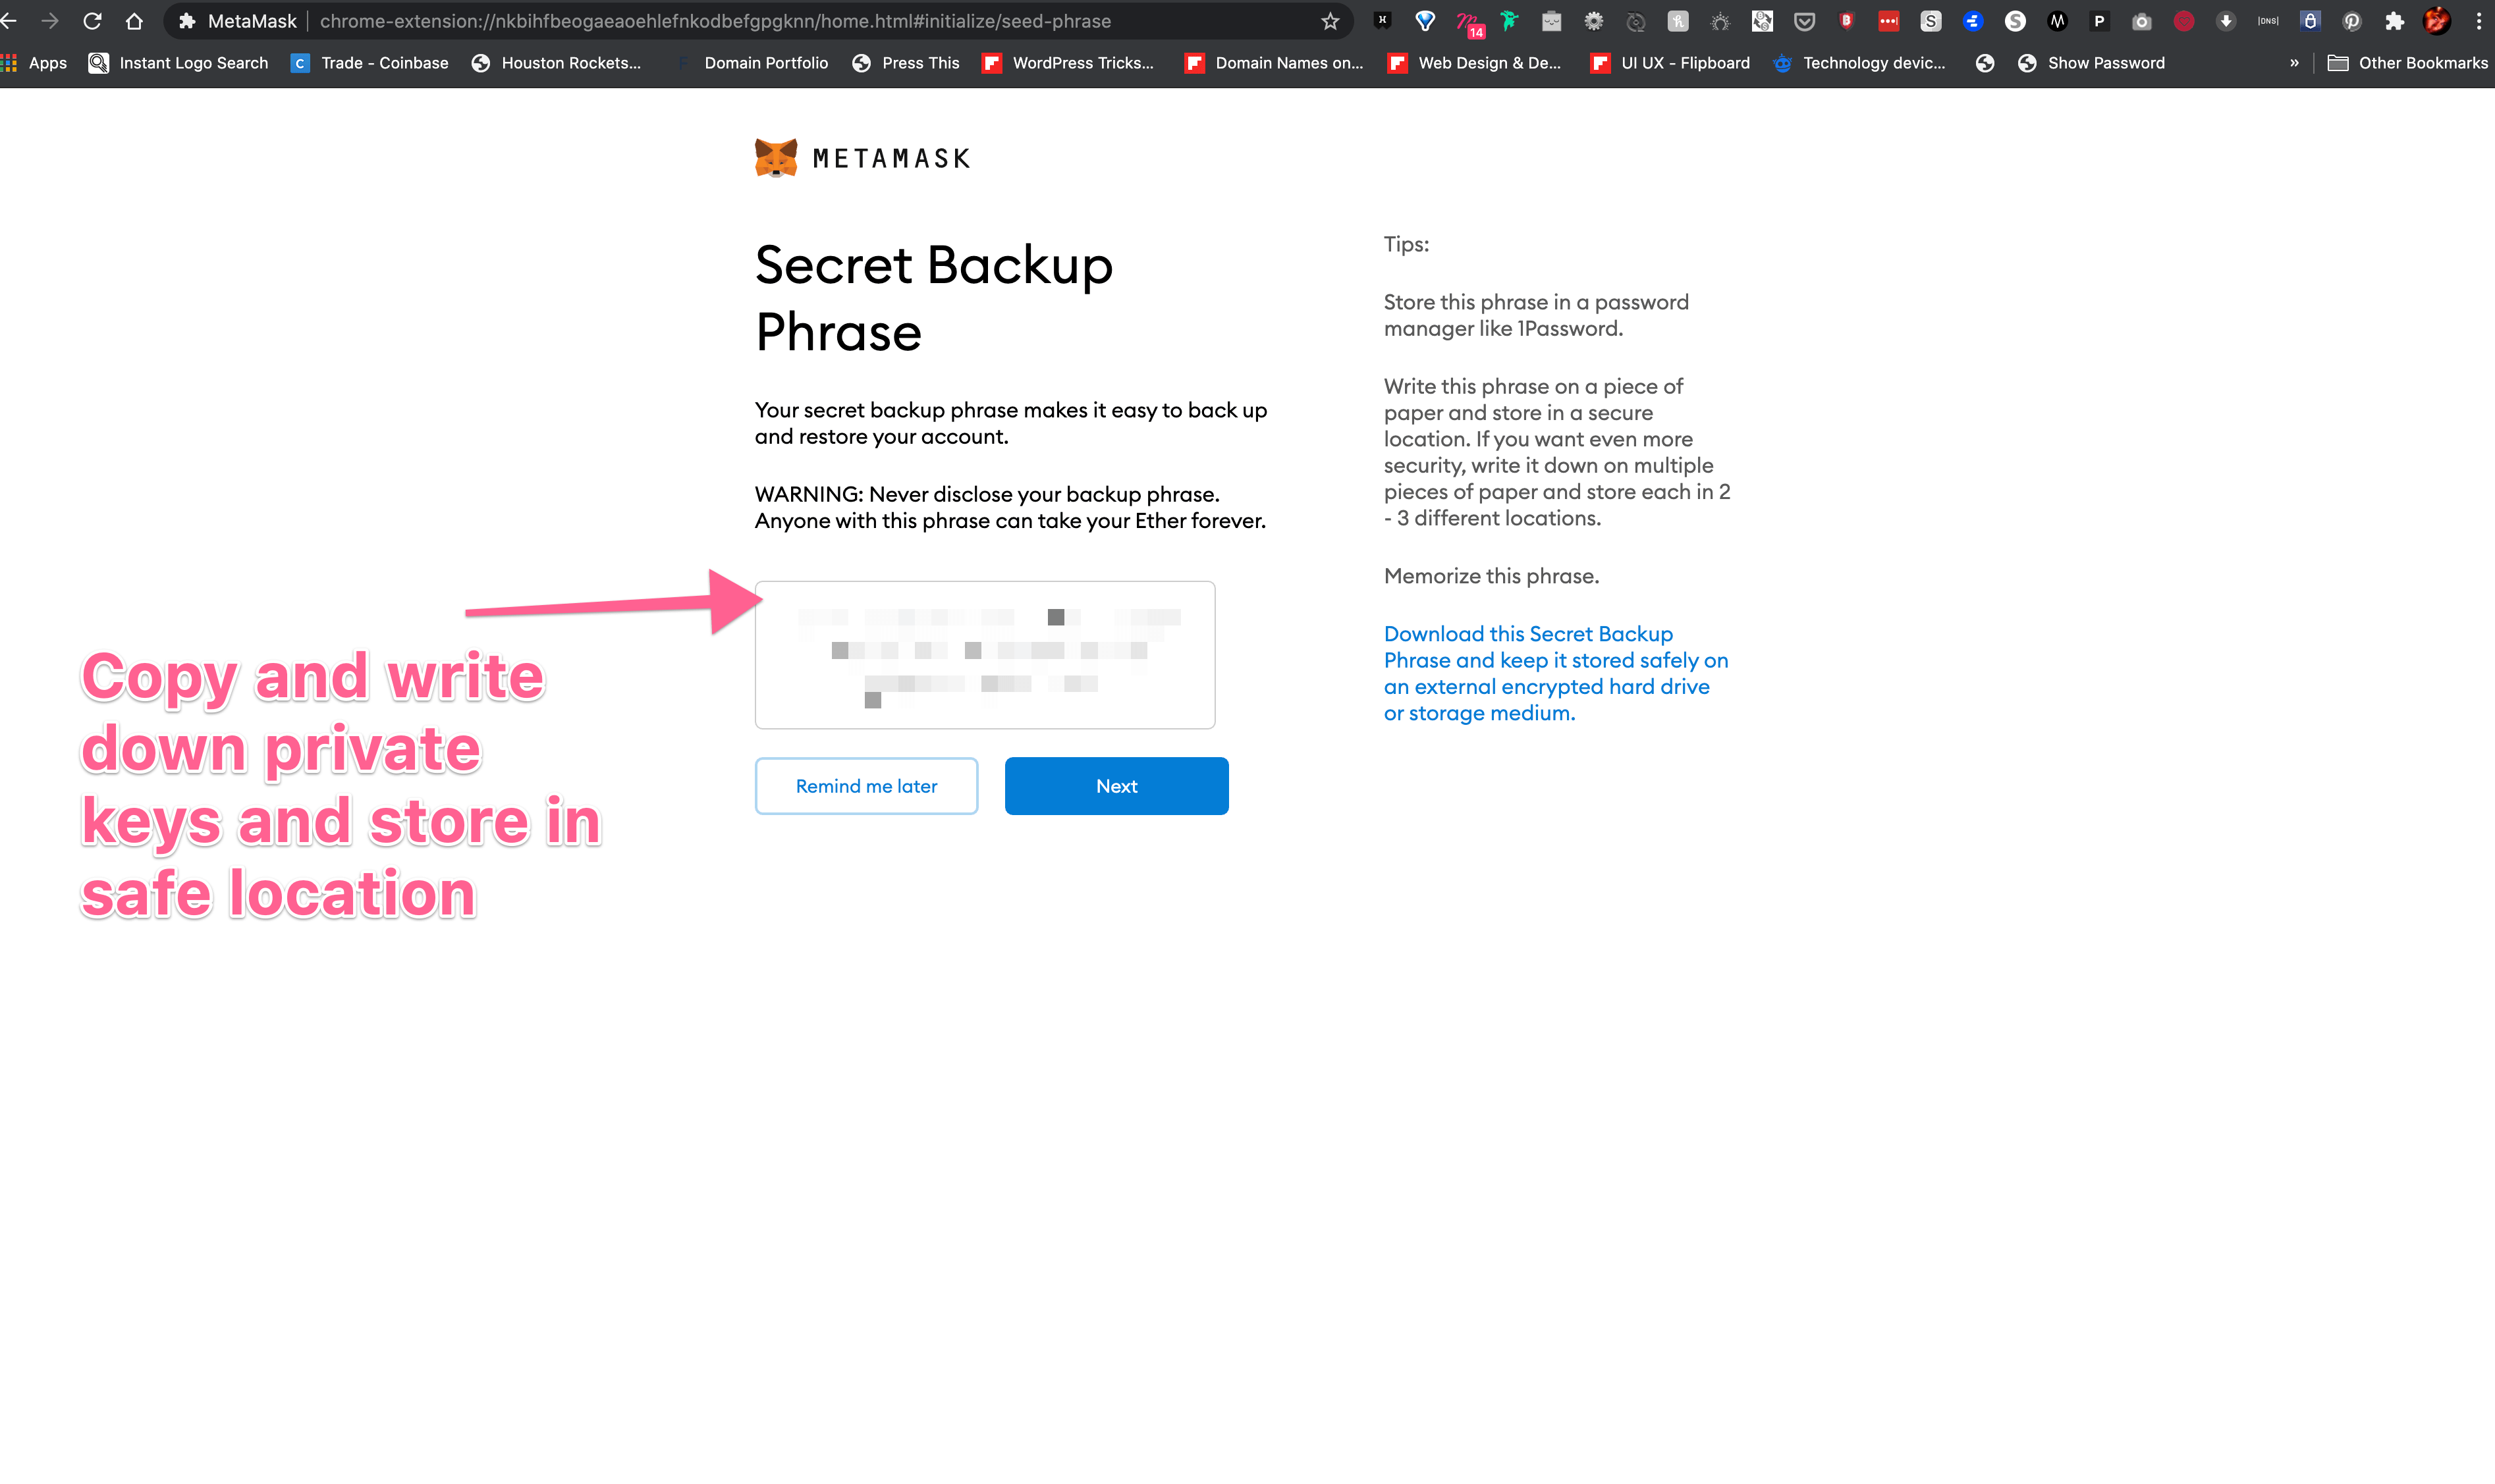Screen dimensions: 2495x1484
Task: Open the red password-dots extension
Action: pyautogui.click(x=1889, y=21)
